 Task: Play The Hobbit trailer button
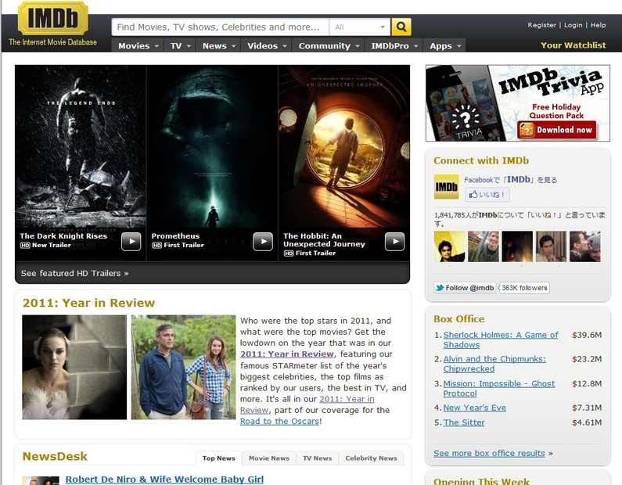[394, 242]
